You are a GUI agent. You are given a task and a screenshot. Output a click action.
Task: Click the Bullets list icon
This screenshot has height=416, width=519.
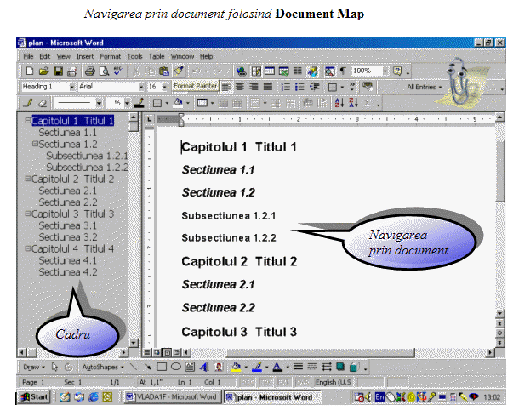299,87
